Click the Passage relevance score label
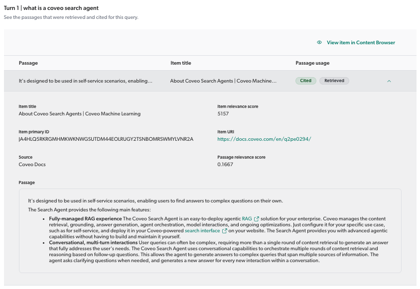This screenshot has width=420, height=289. tap(241, 157)
